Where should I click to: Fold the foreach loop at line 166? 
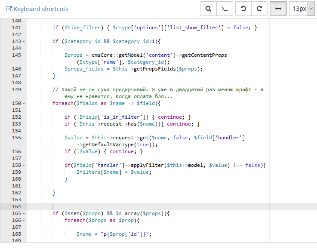click(24, 220)
